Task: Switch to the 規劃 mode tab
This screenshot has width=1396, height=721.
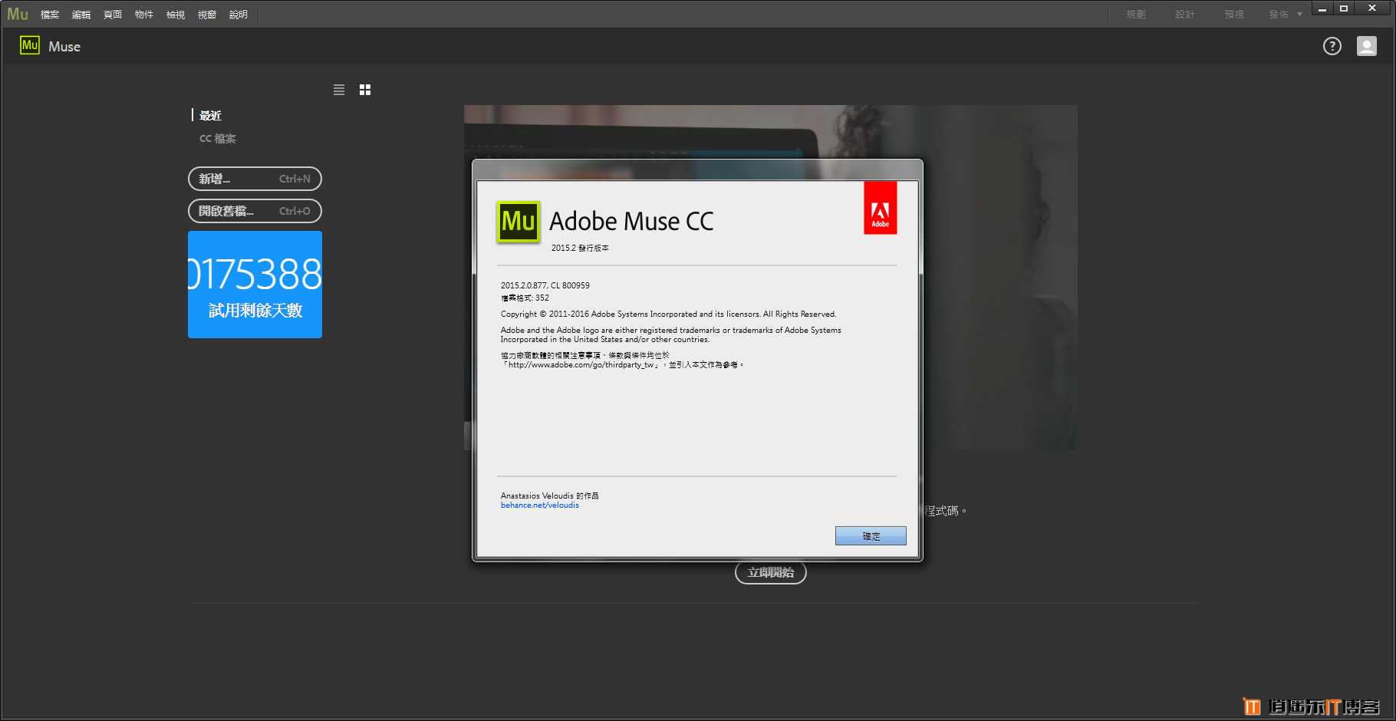Action: (1136, 15)
